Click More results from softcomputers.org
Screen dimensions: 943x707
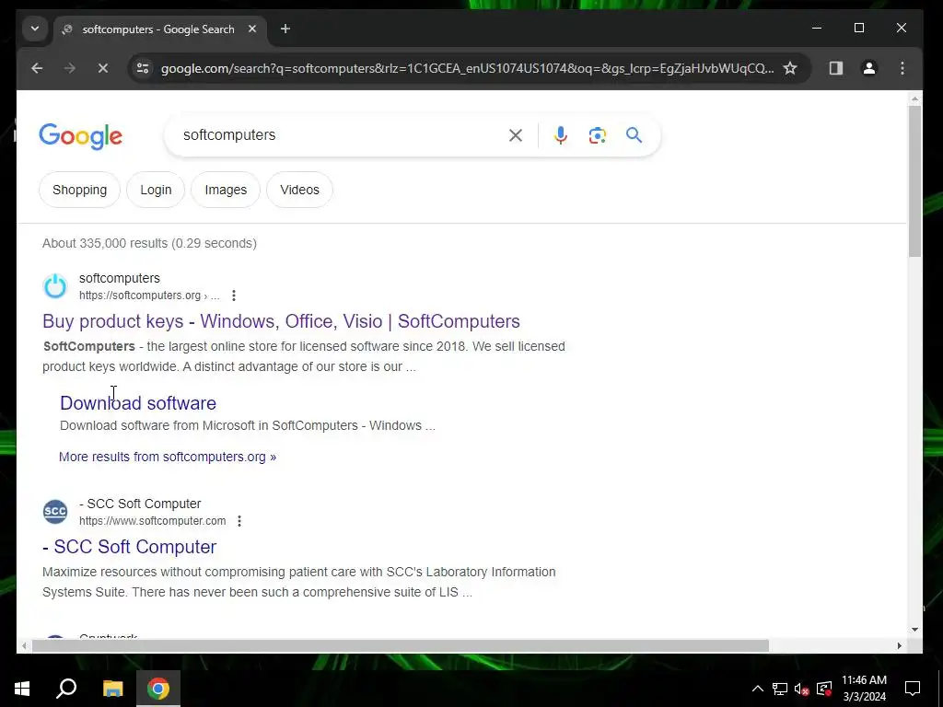[168, 457]
